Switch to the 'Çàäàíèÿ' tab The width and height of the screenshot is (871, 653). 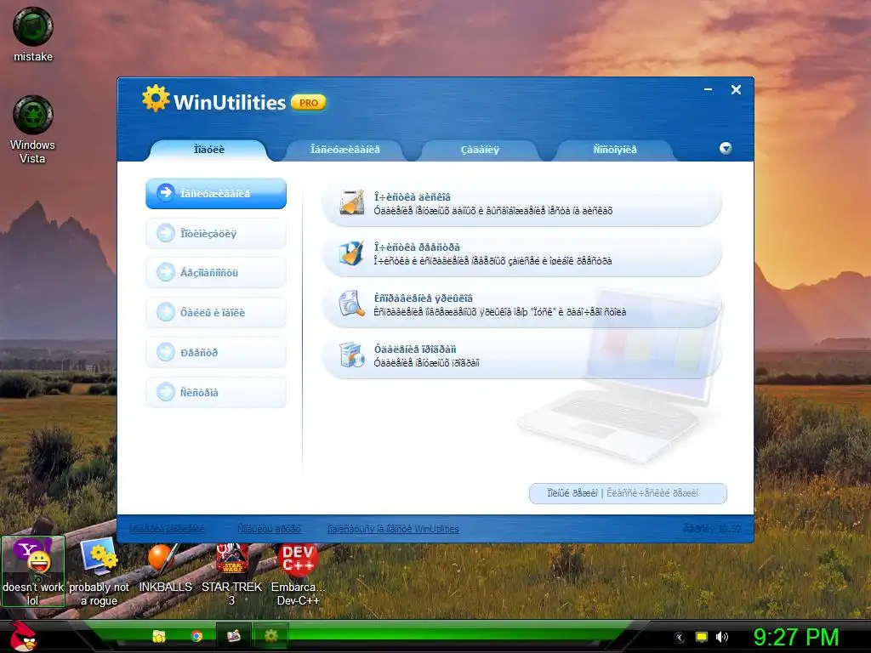480,150
